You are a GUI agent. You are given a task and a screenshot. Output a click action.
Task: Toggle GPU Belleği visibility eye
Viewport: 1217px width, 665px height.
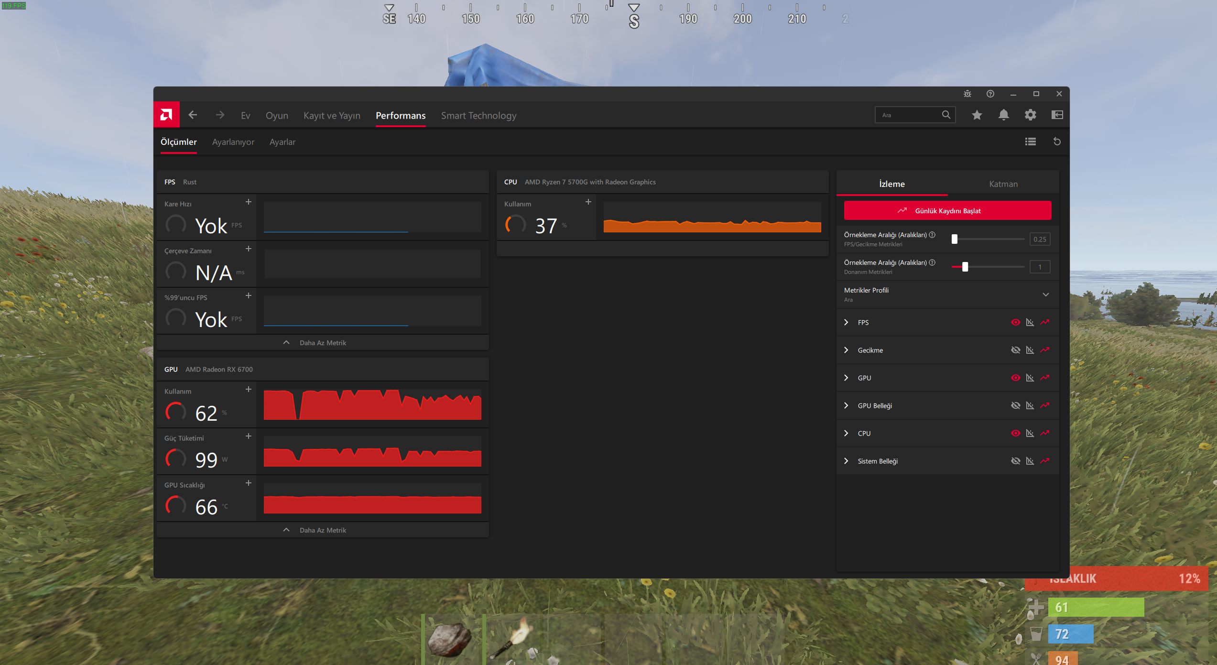tap(1016, 405)
